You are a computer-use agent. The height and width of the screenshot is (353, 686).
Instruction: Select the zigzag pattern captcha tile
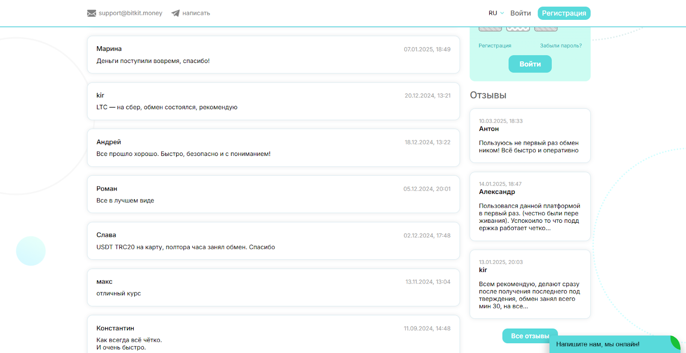tap(518, 29)
